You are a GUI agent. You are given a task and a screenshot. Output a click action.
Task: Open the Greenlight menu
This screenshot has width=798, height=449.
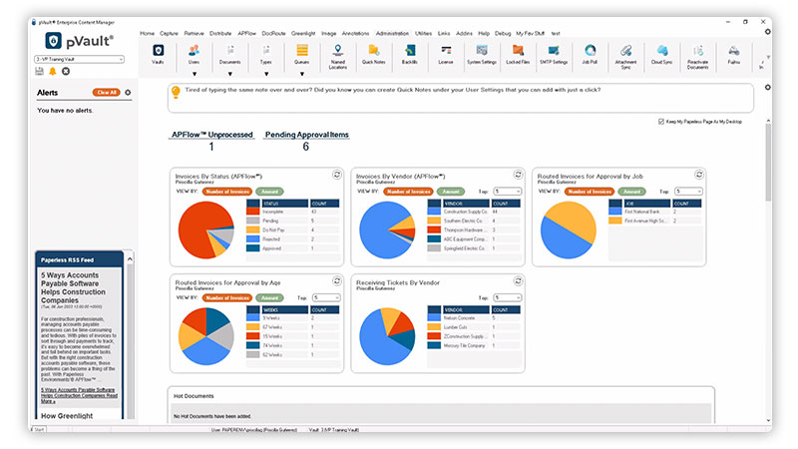pyautogui.click(x=303, y=34)
